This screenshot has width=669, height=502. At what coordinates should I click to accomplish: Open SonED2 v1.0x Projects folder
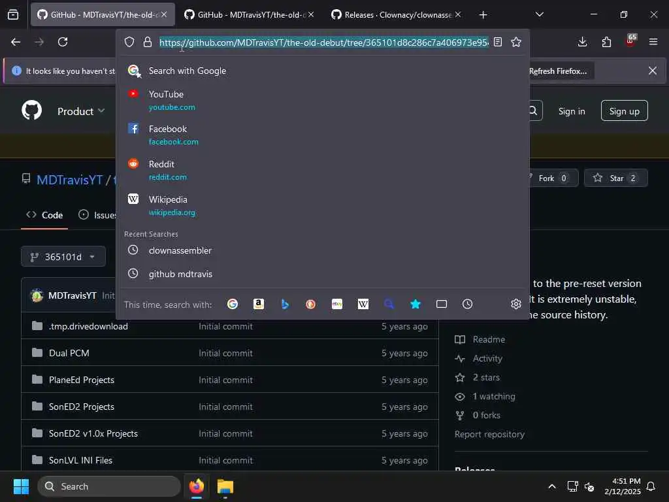click(93, 434)
